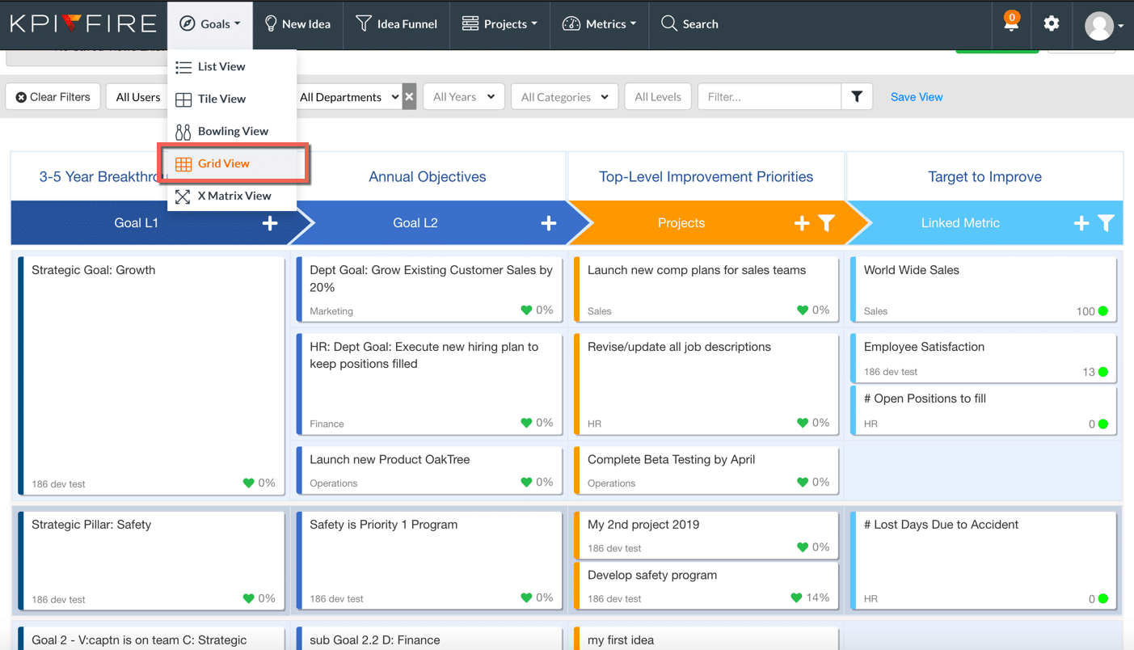
Task: Open Launch new comp plans for sales teams
Action: pyautogui.click(x=706, y=289)
